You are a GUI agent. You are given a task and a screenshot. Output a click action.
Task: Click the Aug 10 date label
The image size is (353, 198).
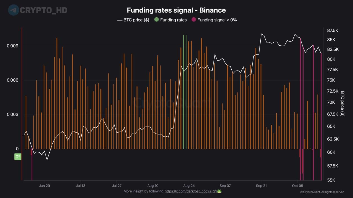[153, 186]
